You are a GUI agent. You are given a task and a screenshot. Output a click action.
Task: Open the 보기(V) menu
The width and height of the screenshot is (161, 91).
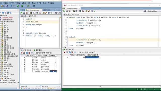point(12,3)
